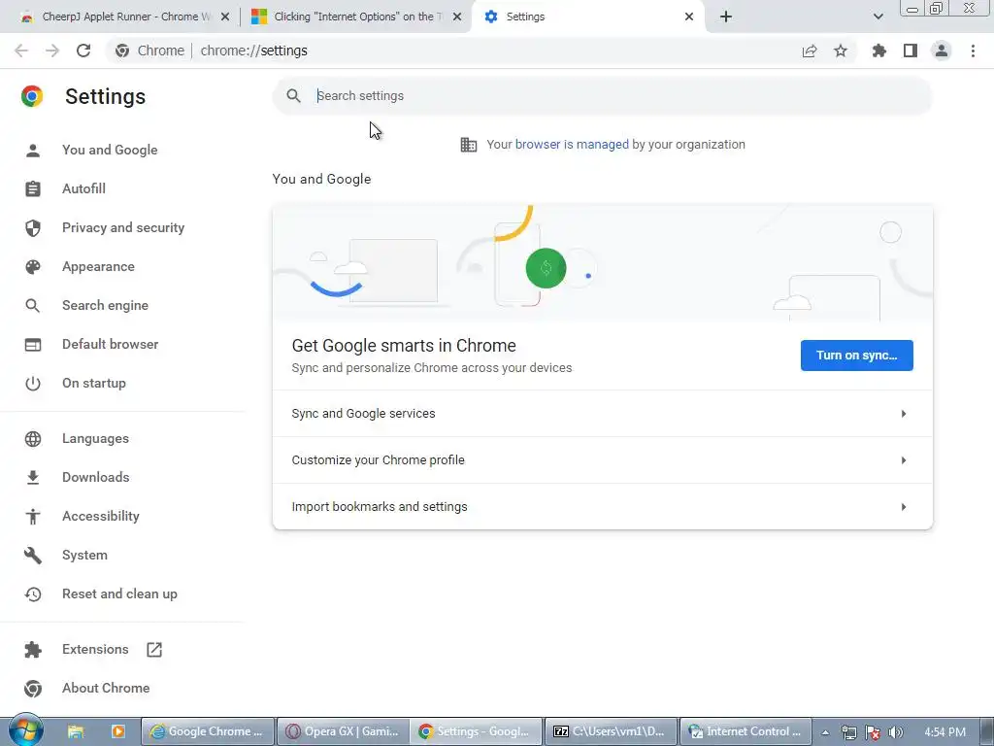Click the Accessibility figure icon
Viewport: 994px width, 746px height.
coord(33,517)
